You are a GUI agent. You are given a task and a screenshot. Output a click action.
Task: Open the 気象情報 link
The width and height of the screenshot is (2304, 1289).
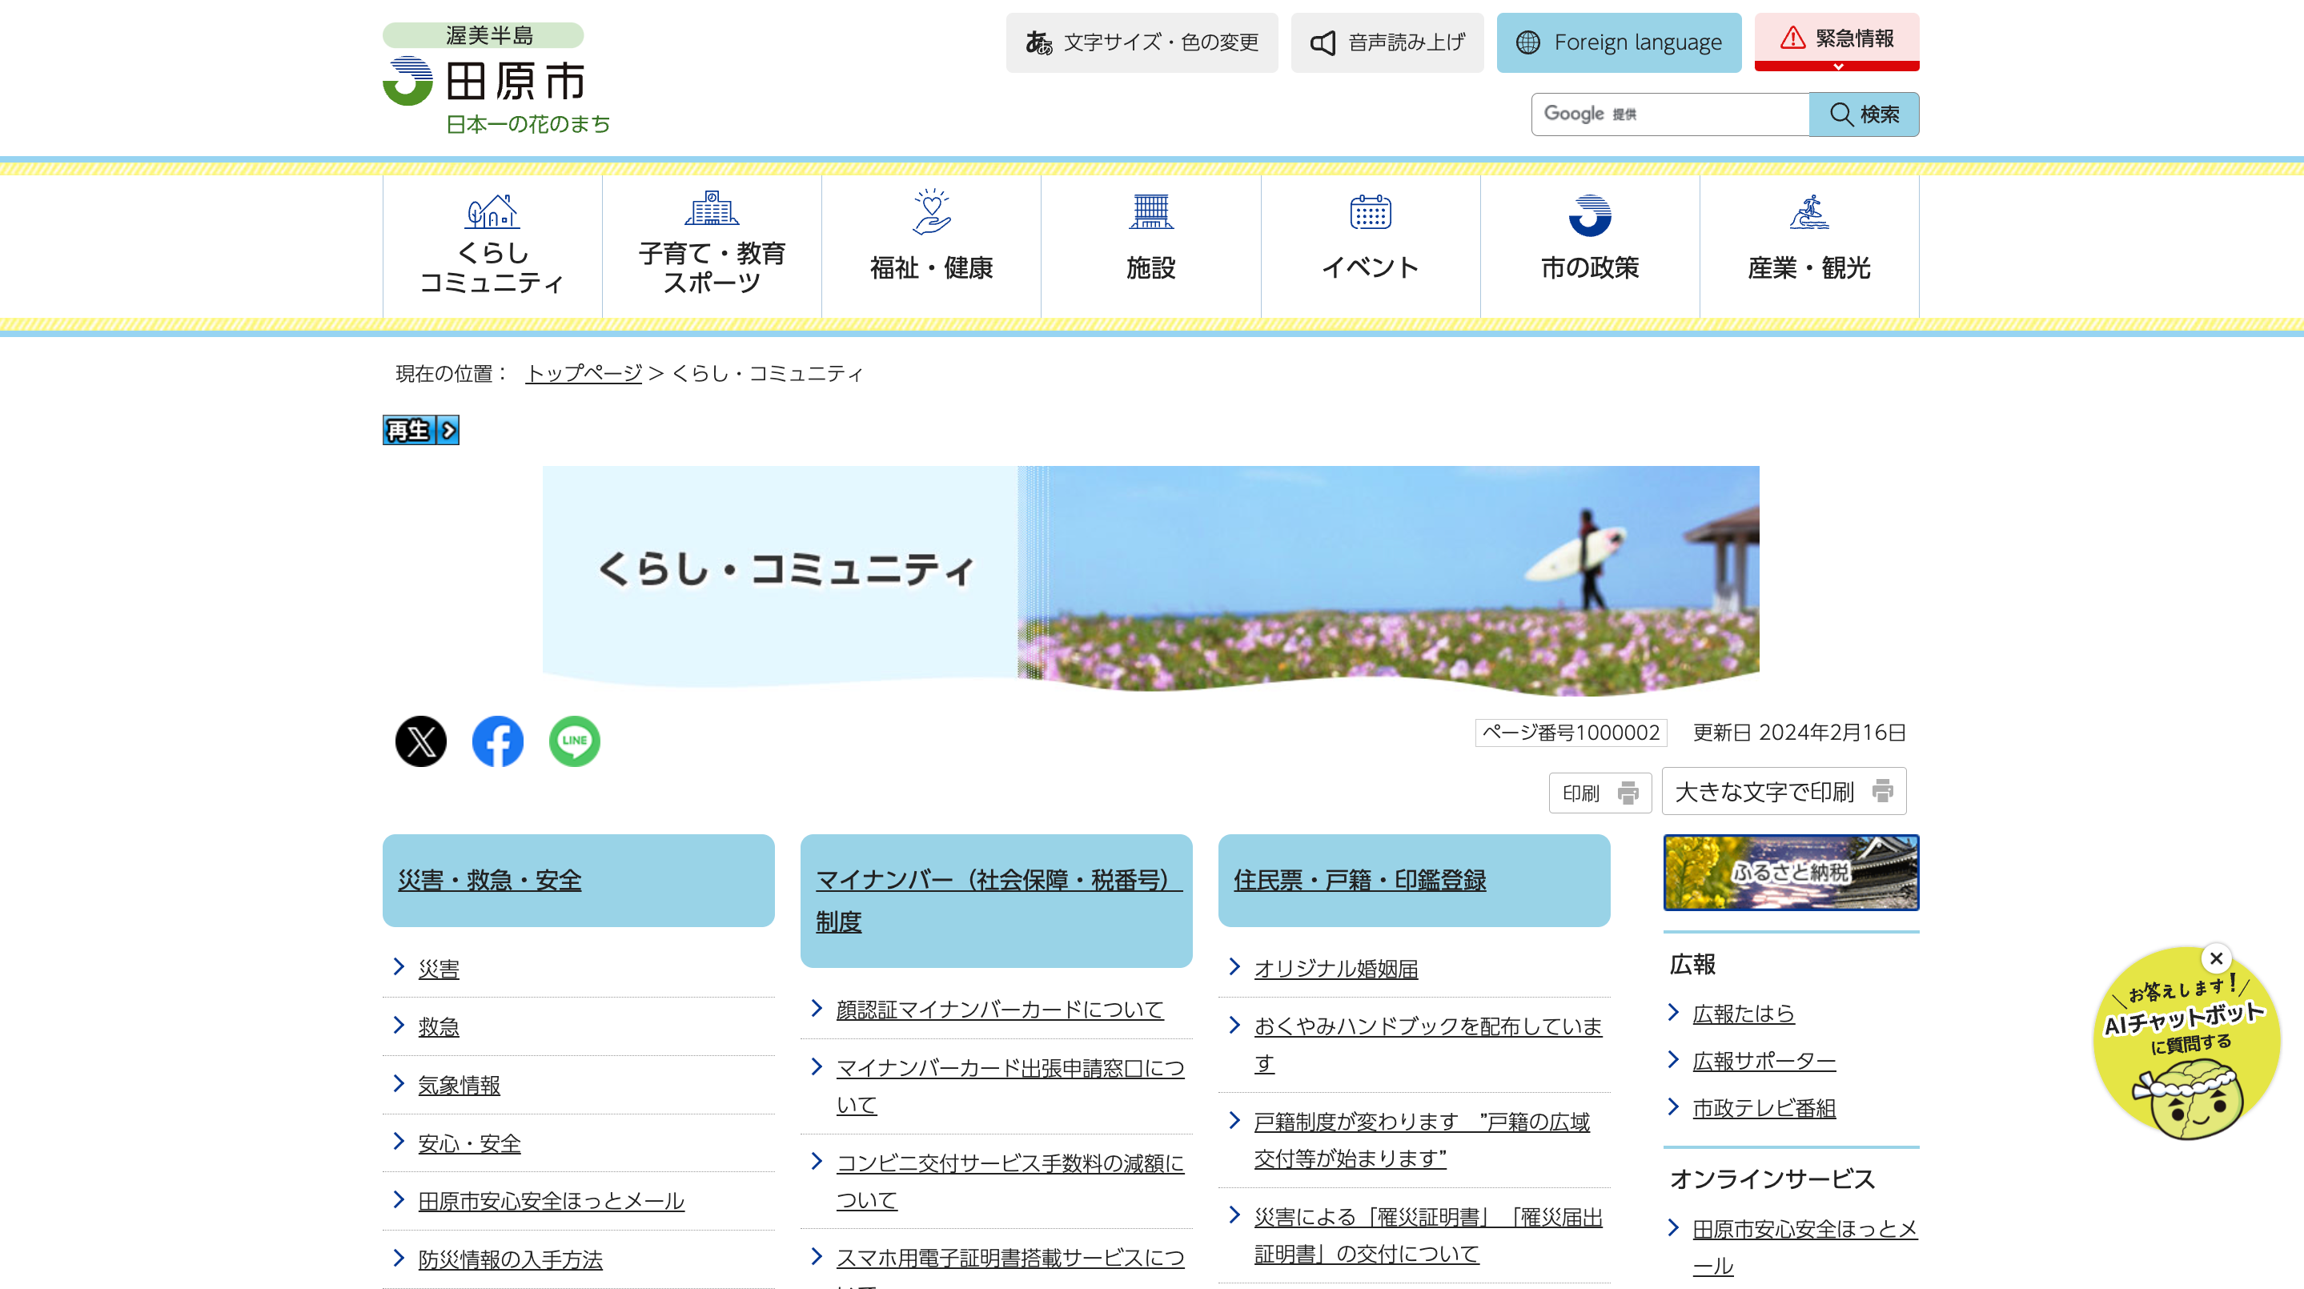click(x=459, y=1085)
